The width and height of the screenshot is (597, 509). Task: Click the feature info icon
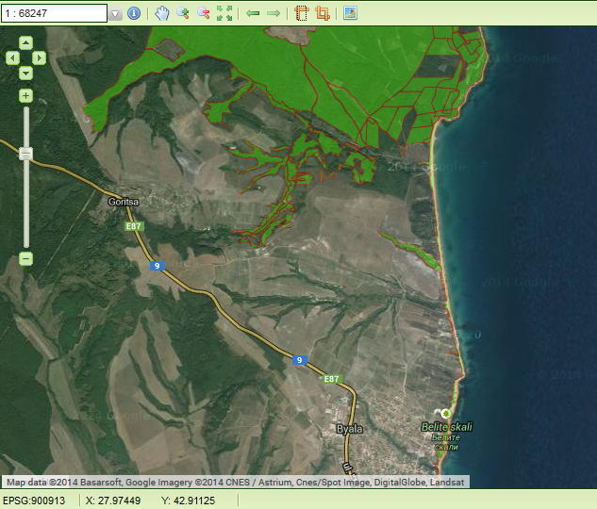click(x=133, y=13)
